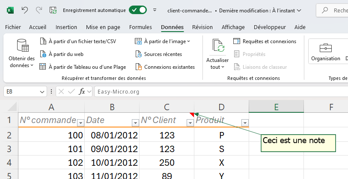Click the formula bar containing Easy-Micro.org
The width and height of the screenshot is (348, 179).
pyautogui.click(x=221, y=92)
